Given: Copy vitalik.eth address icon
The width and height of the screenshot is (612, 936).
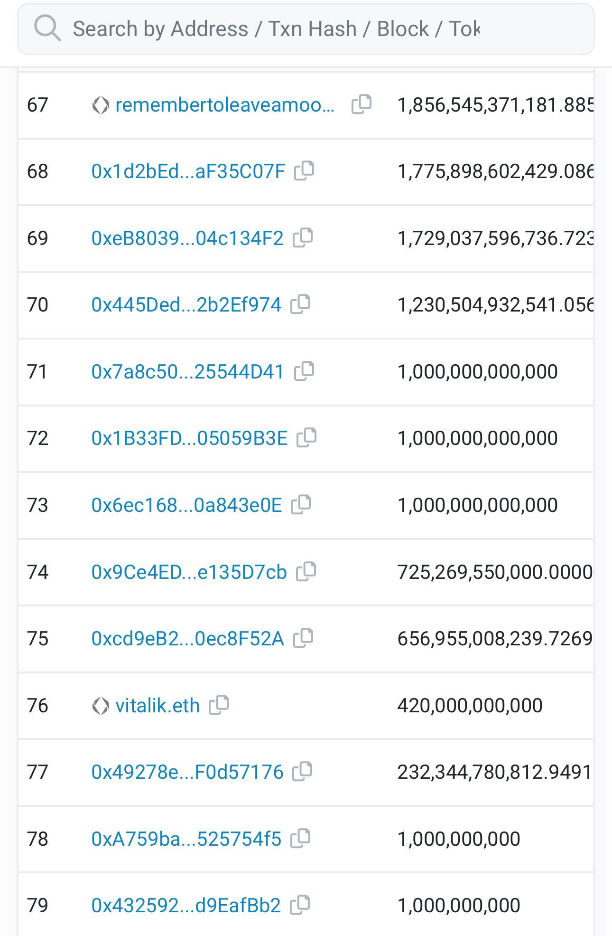Looking at the screenshot, I should tap(219, 705).
